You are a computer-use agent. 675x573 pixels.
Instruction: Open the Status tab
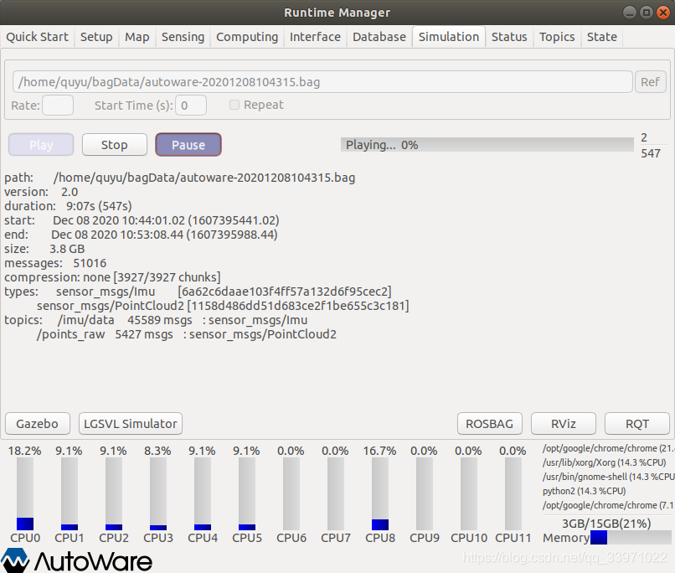(509, 37)
